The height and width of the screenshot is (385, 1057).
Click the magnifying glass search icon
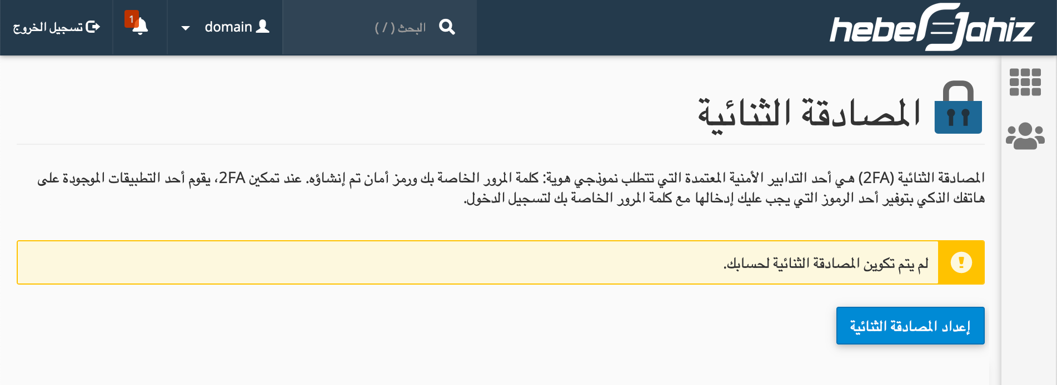pos(447,27)
